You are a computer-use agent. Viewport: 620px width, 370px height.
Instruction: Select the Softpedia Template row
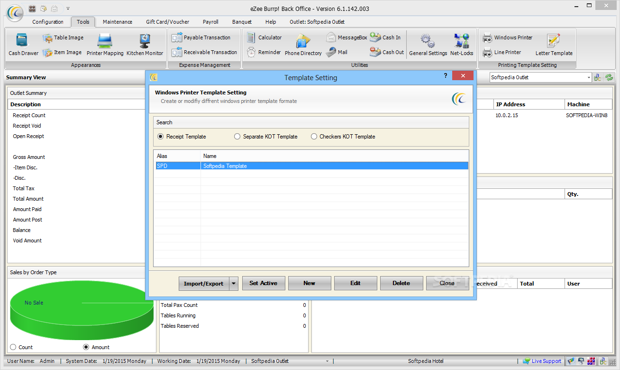pos(311,166)
